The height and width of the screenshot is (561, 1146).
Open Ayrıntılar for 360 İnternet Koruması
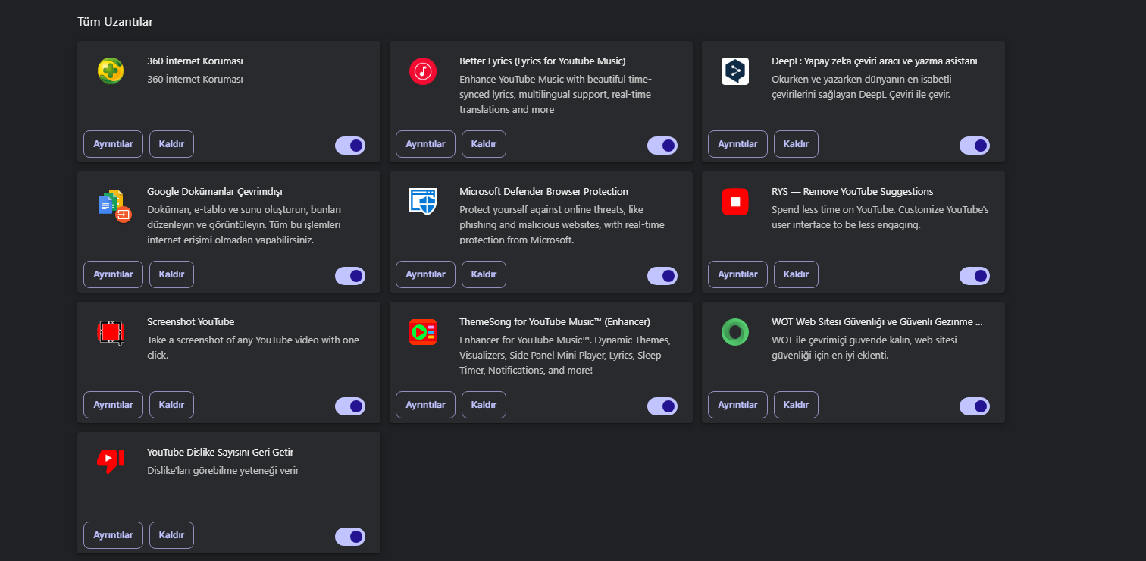click(113, 144)
